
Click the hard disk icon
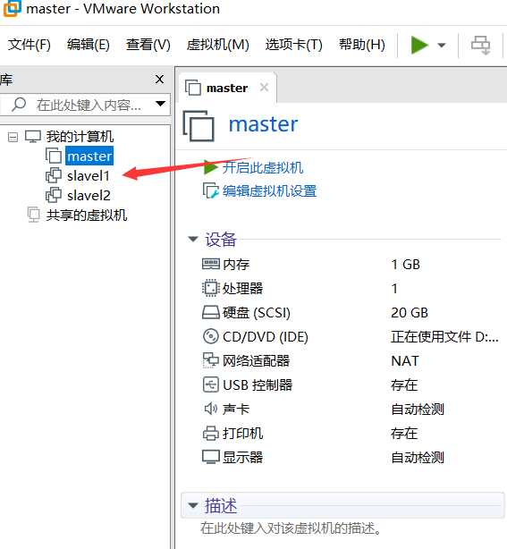211,312
